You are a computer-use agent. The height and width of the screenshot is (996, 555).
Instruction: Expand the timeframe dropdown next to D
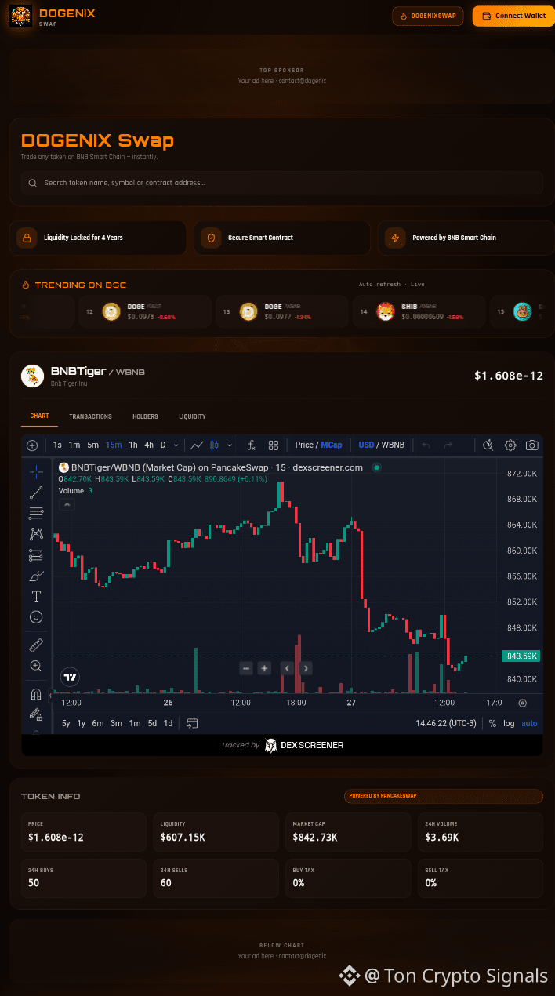tap(176, 445)
